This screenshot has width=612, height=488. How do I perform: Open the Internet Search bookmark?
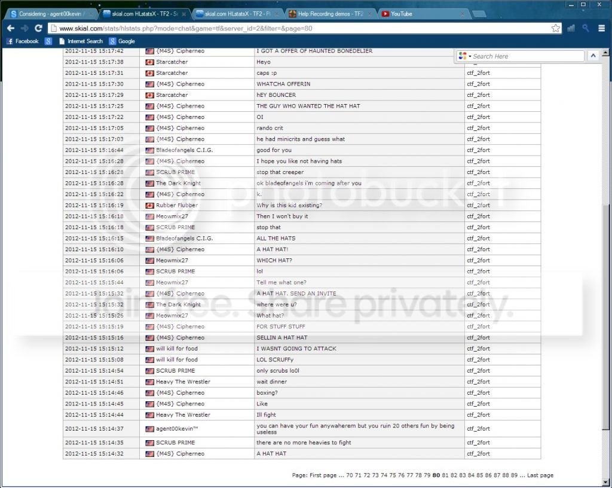click(x=81, y=41)
